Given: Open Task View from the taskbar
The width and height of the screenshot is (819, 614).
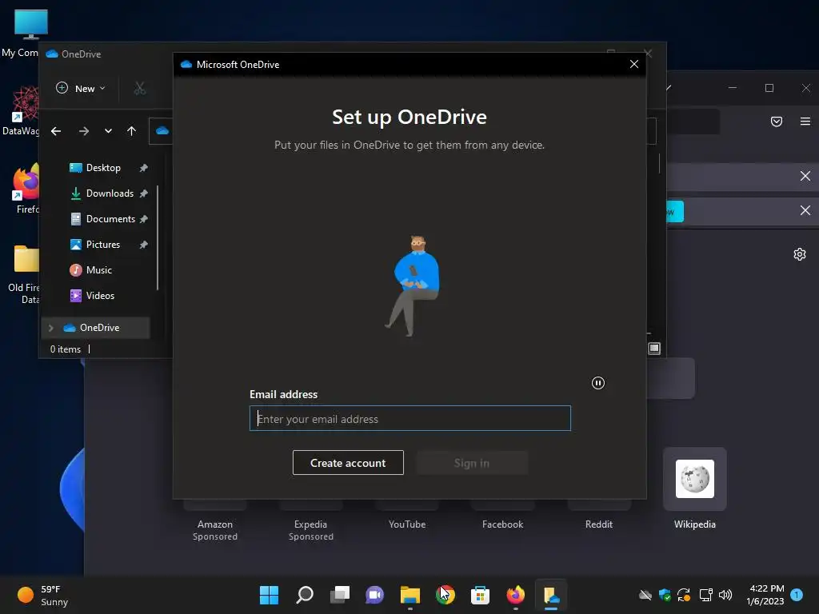Looking at the screenshot, I should (x=340, y=595).
